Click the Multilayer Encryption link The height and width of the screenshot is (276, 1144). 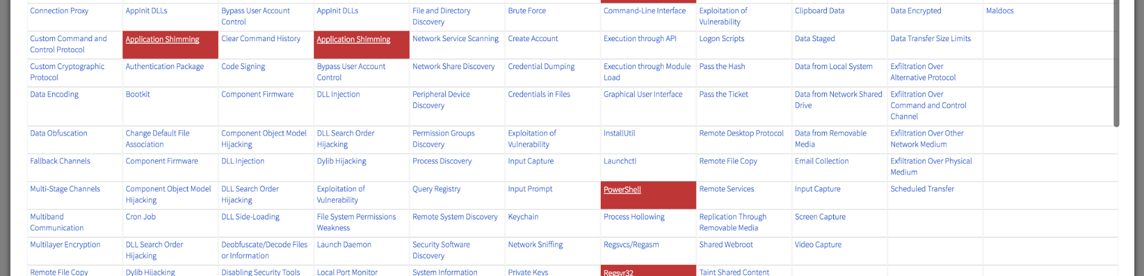pos(65,245)
